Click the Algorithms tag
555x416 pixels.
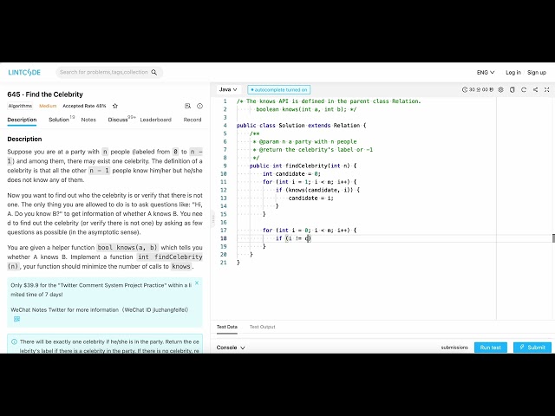point(20,106)
